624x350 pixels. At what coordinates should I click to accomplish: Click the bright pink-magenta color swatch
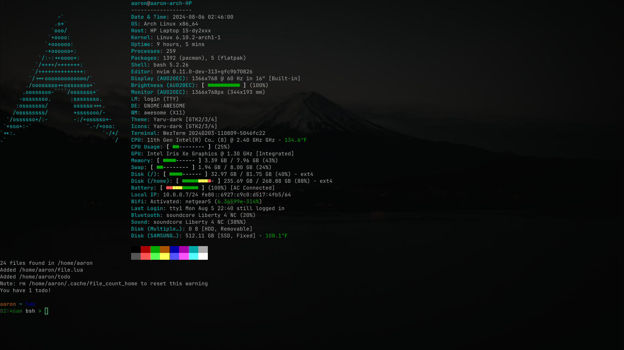point(184,256)
